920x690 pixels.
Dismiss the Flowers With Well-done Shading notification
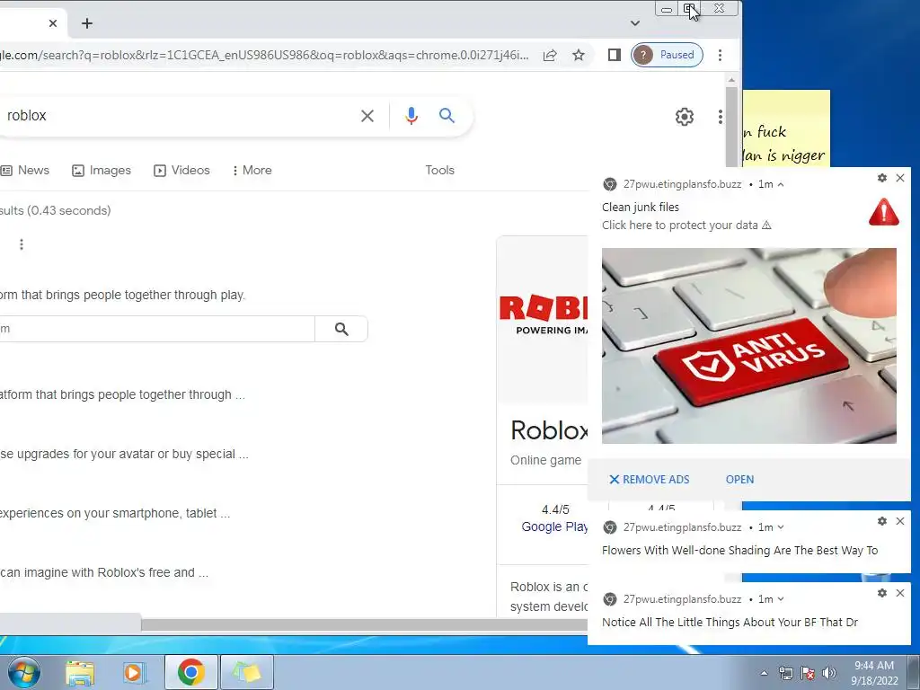pyautogui.click(x=900, y=521)
